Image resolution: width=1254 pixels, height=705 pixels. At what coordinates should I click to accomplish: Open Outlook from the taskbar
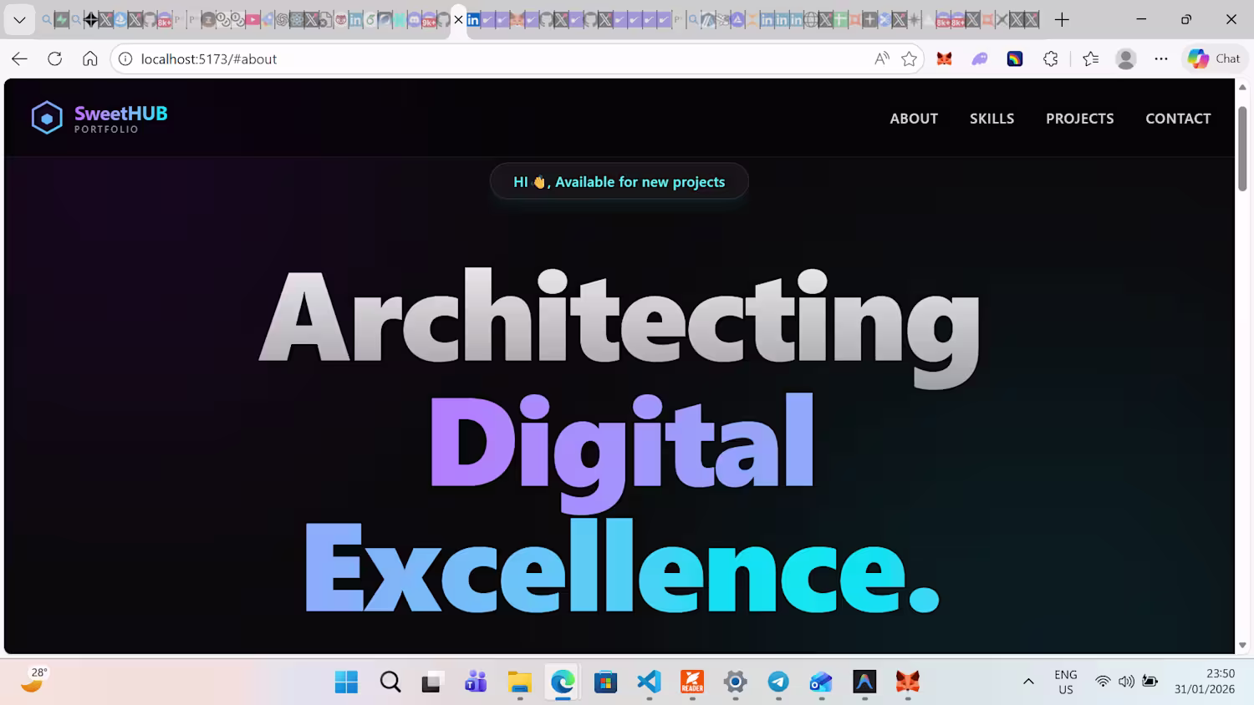click(x=821, y=682)
